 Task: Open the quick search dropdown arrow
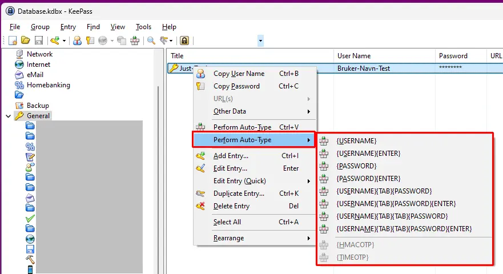pos(260,41)
